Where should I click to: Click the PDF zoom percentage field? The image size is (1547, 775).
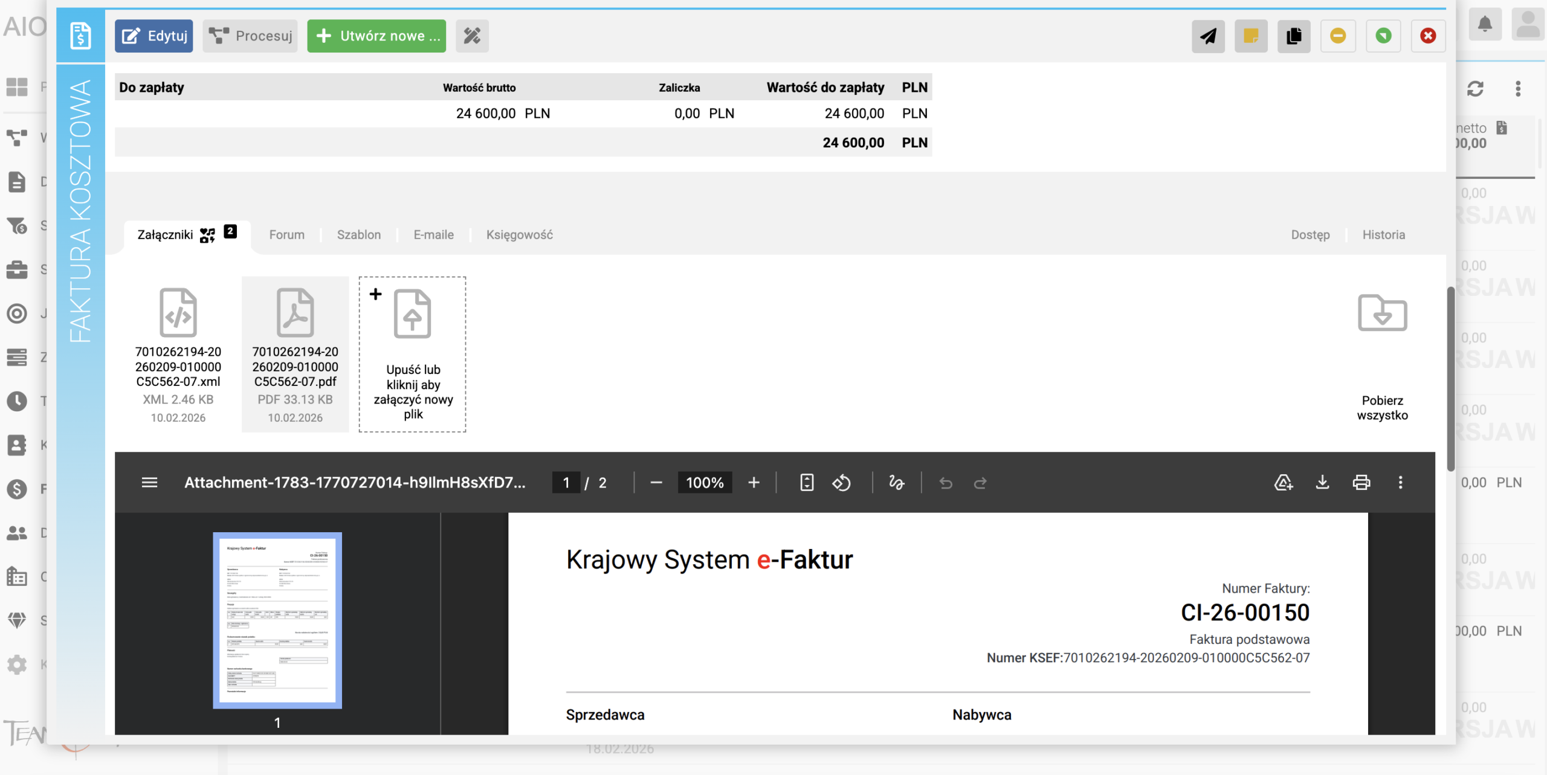(x=705, y=483)
